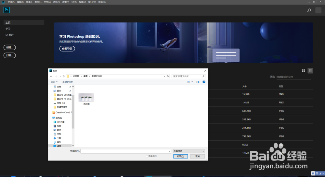The image size is (325, 177).
Task: Click the search magnifier in Open dialog
Action: click(x=203, y=76)
